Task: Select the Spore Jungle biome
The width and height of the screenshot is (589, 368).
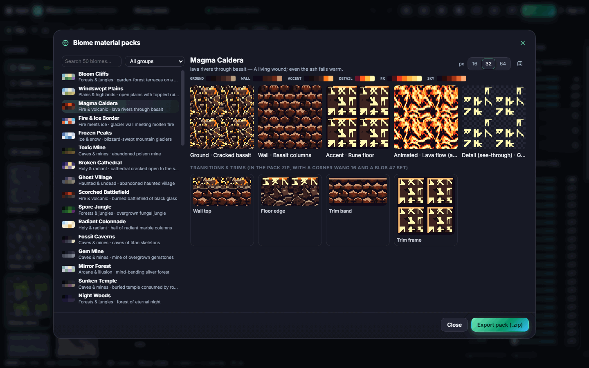Action: point(120,210)
